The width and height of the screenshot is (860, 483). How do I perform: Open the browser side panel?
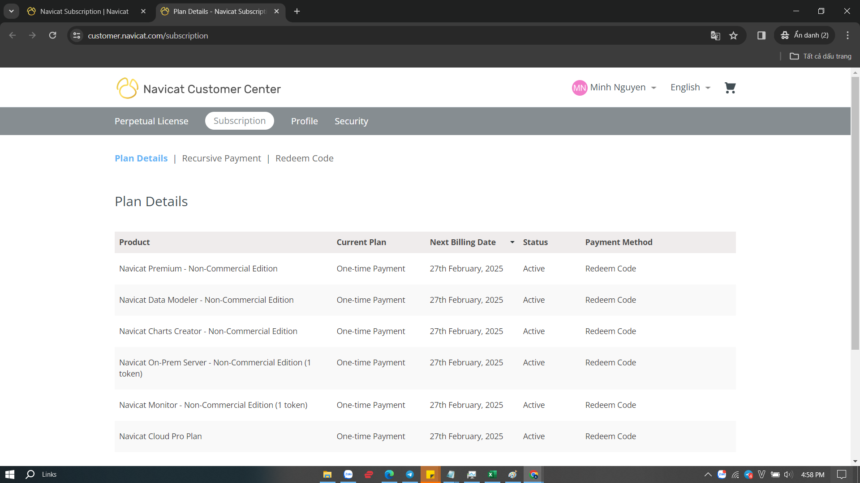pyautogui.click(x=761, y=35)
